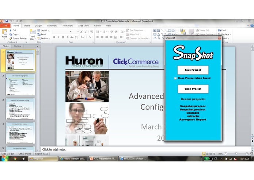The height and width of the screenshot is (180, 254).
Task: Switch to the Slide Show ribbon tab
Action: click(84, 26)
